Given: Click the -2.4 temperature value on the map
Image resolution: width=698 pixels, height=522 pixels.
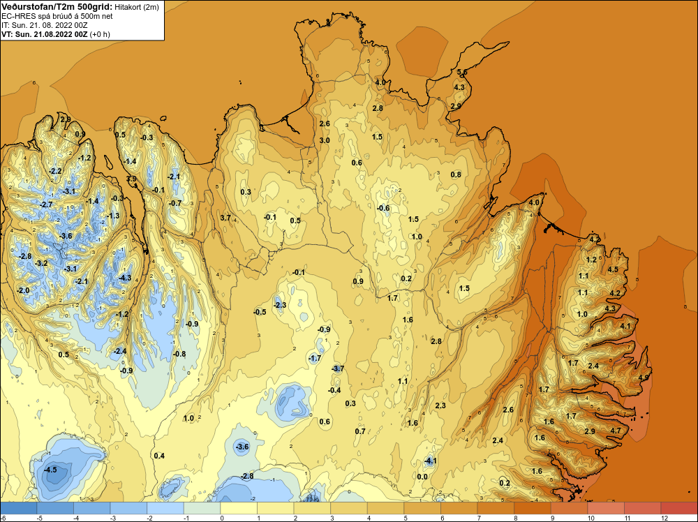Looking at the screenshot, I should (x=120, y=351).
